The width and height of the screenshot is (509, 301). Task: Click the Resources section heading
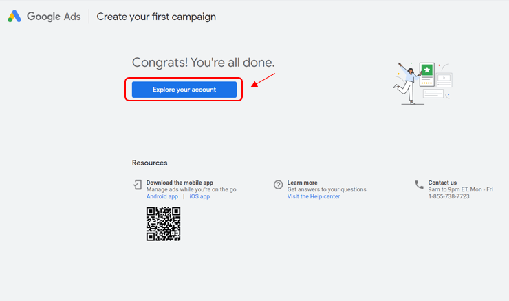click(x=149, y=163)
